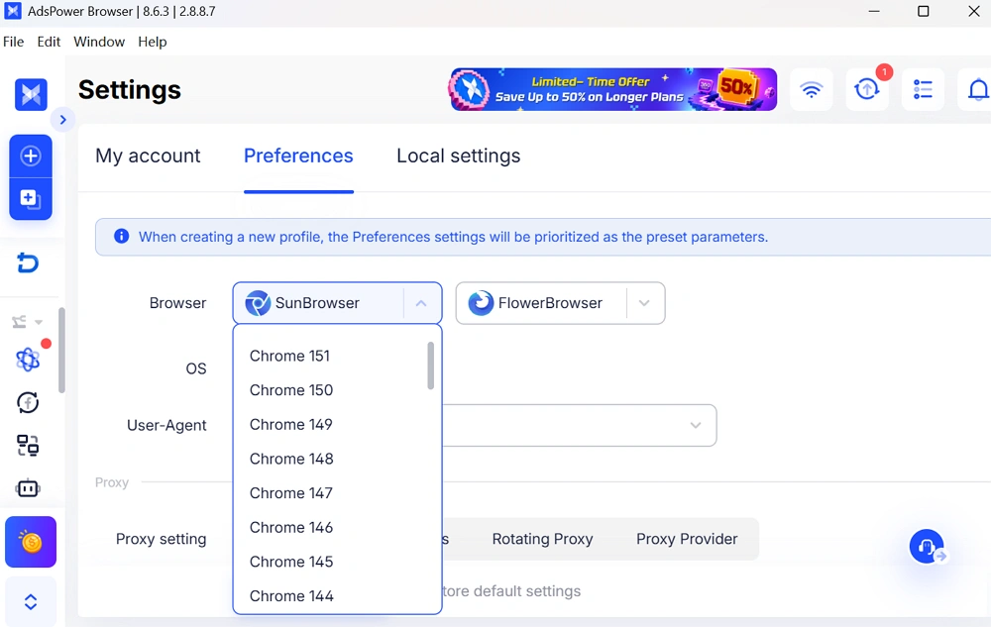Click the Chrome version list scrollbar
Viewport: 991px width, 627px height.
click(430, 366)
